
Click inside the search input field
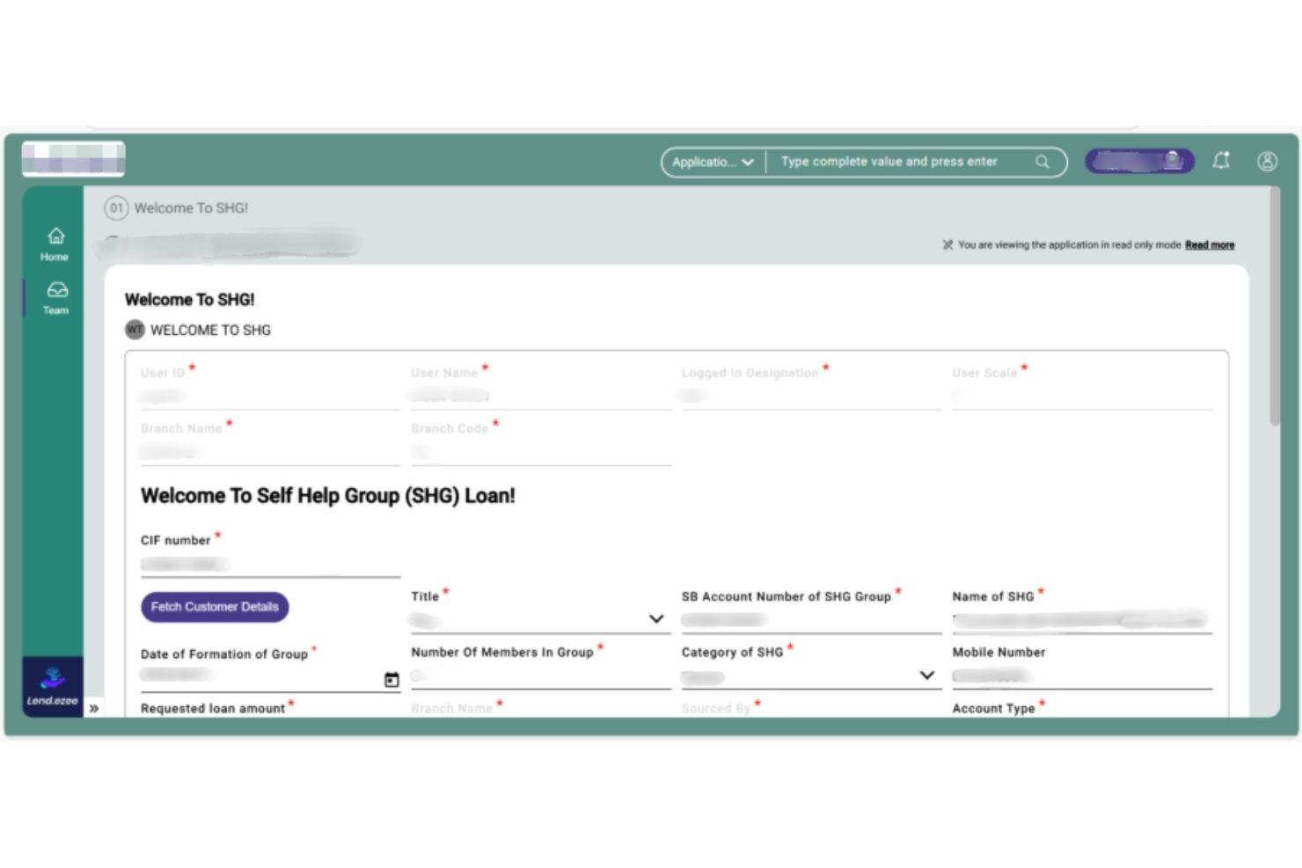pyautogui.click(x=889, y=161)
